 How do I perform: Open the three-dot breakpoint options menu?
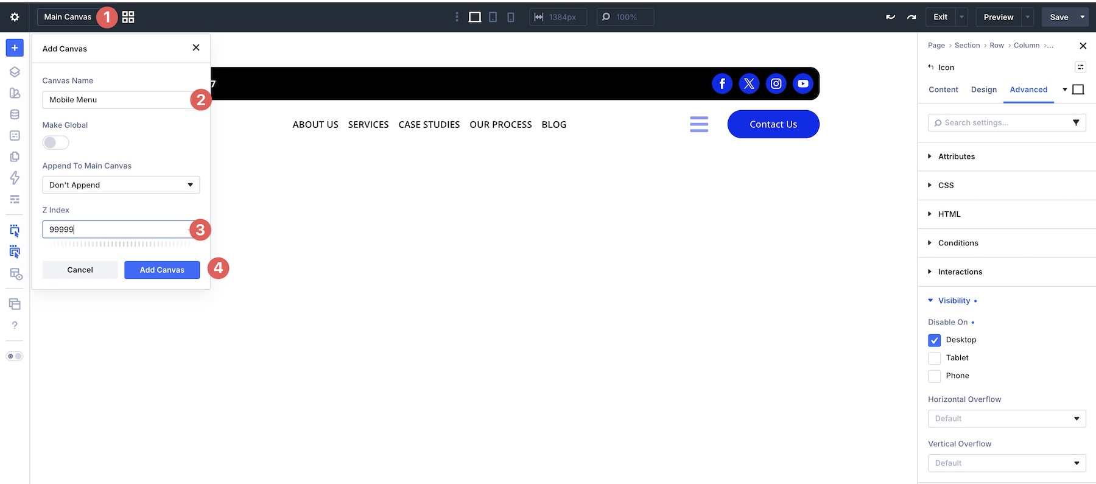coord(457,17)
